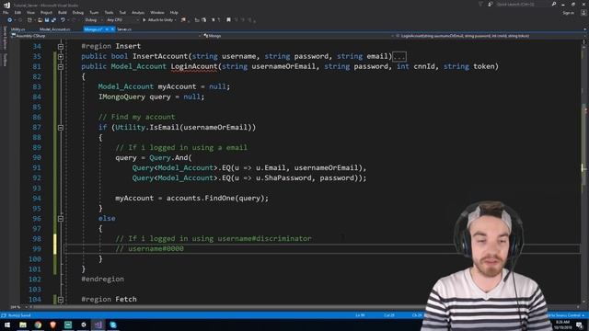Click the #endregion line 102

click(102, 279)
